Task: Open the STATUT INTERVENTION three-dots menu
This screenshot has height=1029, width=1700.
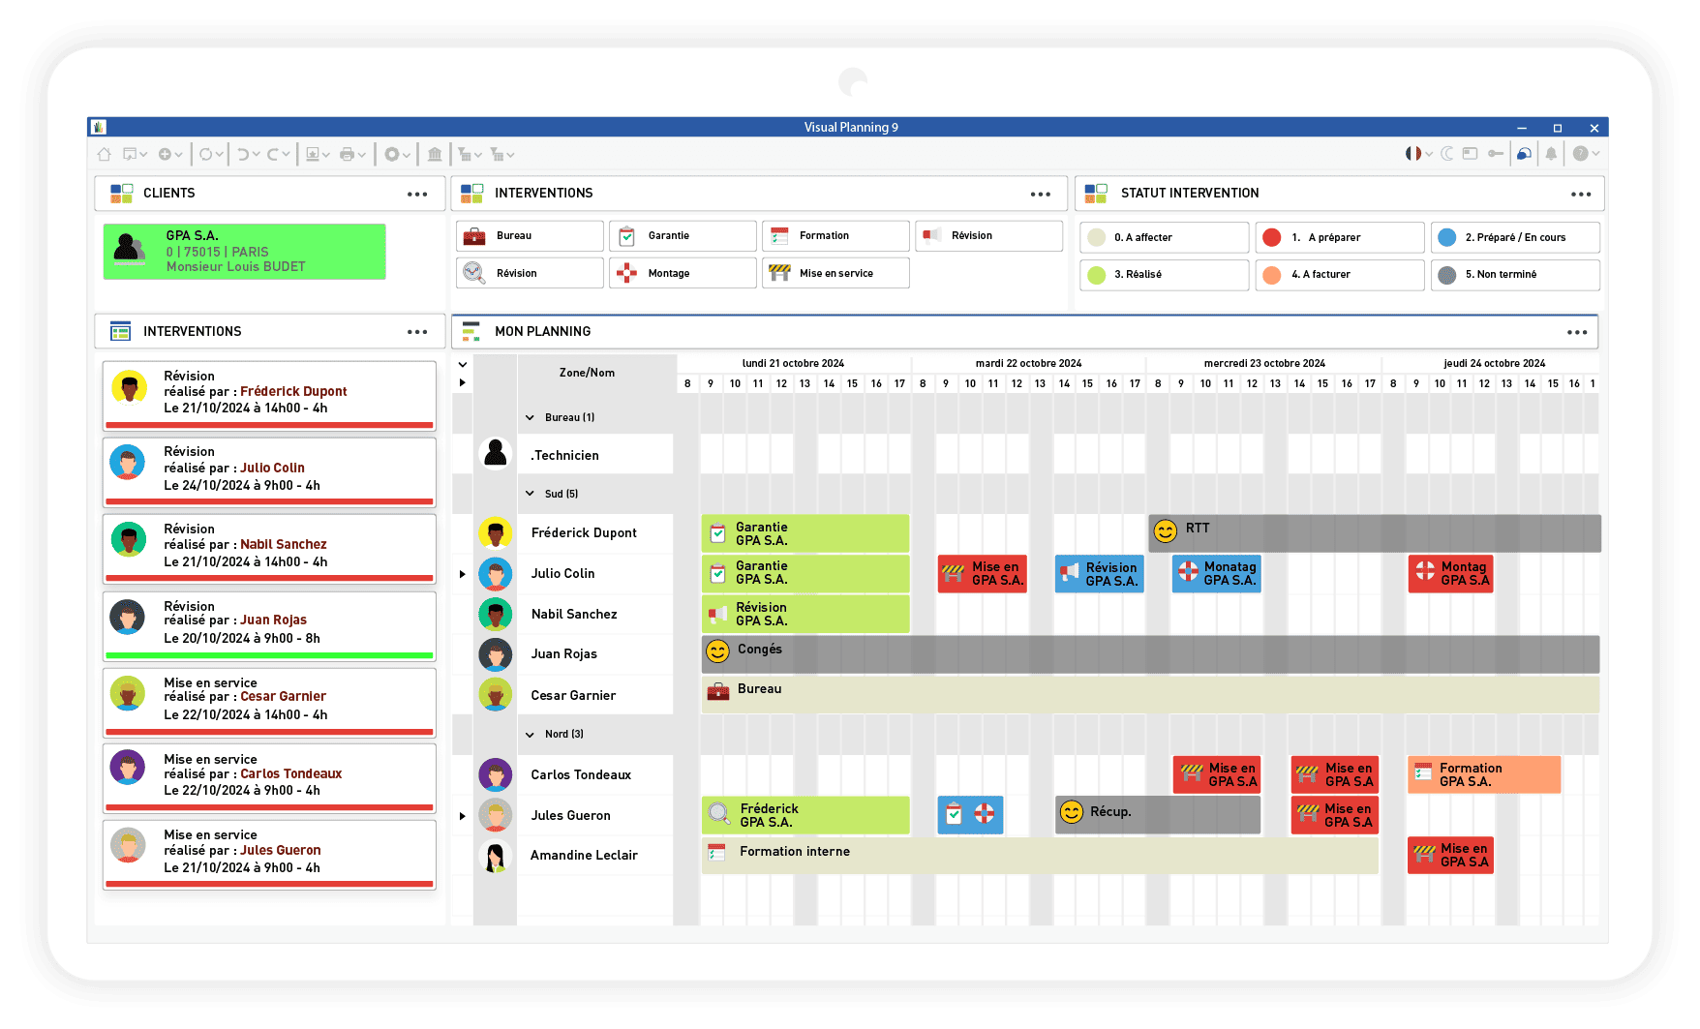Action: 1581,194
